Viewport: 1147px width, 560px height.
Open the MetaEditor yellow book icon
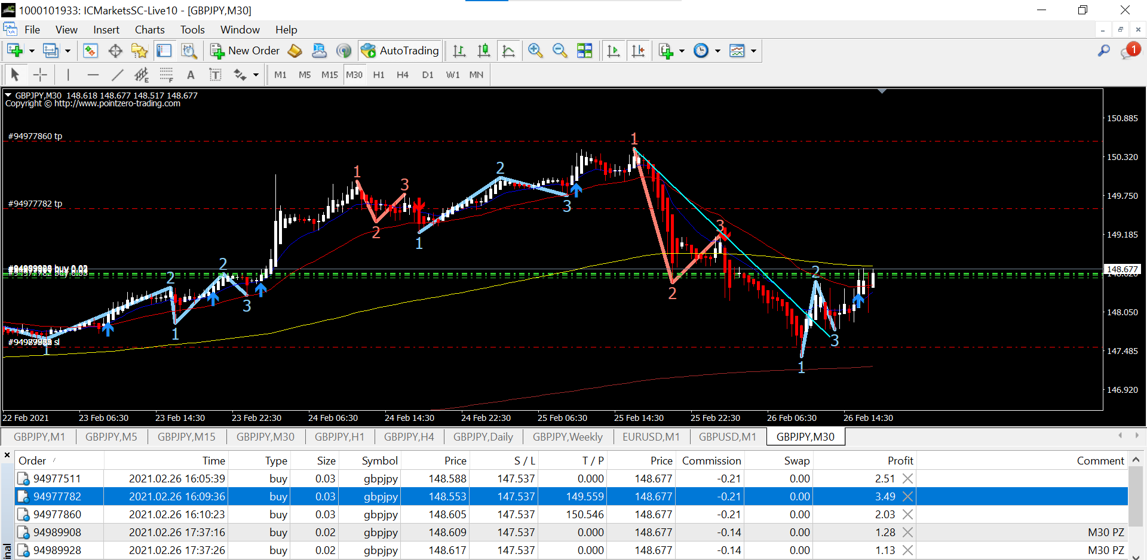[295, 51]
